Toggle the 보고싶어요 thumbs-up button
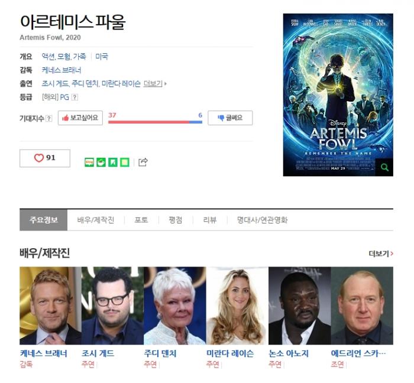414x383 pixels. pyautogui.click(x=80, y=118)
